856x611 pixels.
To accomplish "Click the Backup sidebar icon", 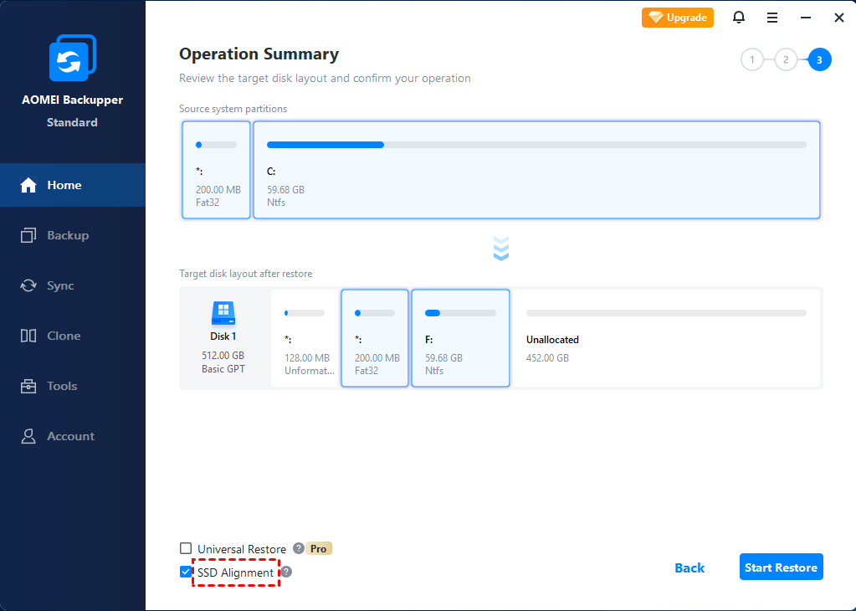I will point(28,235).
